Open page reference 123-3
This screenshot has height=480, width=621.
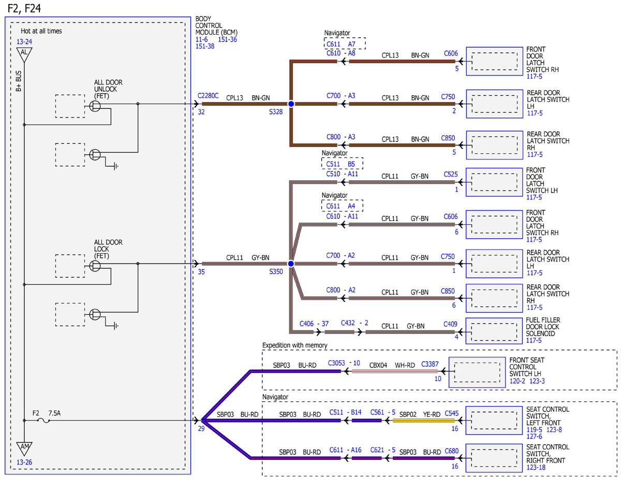538,381
